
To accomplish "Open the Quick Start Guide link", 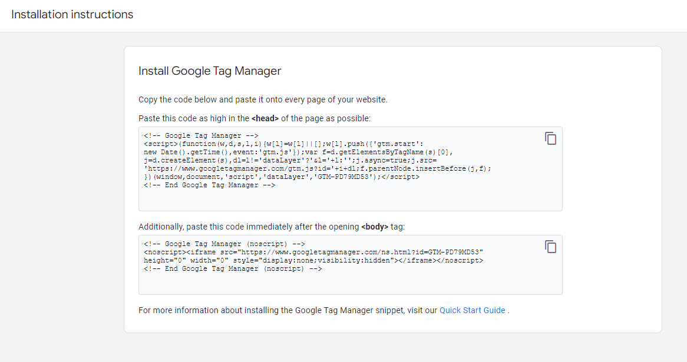I will tap(472, 310).
